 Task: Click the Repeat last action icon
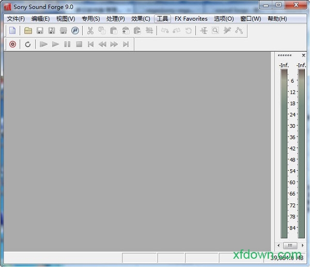pos(188,31)
